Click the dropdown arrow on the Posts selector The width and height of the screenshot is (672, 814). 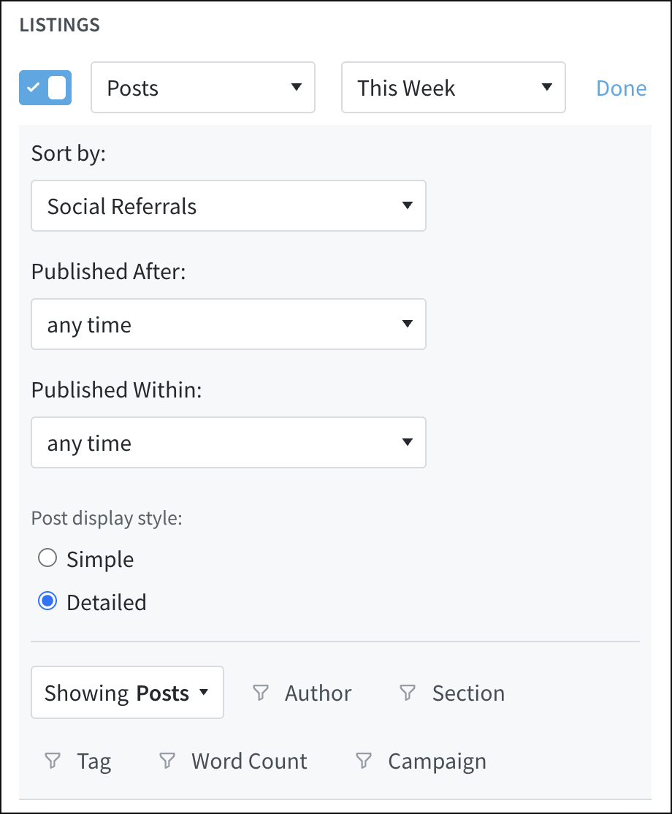(x=296, y=88)
